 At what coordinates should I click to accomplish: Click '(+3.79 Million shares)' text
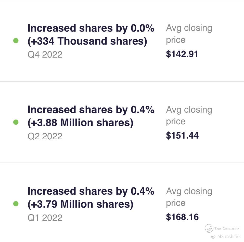(80, 204)
